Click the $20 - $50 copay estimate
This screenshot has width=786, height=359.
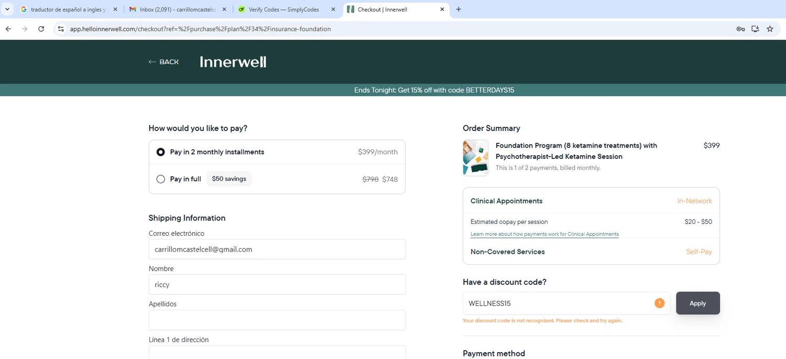(x=698, y=222)
